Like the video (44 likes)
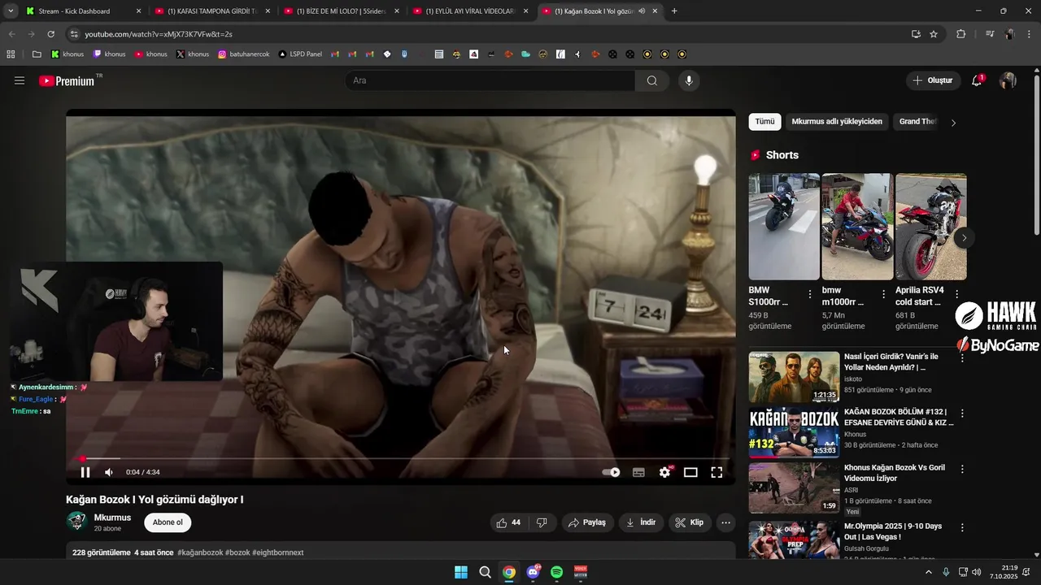The width and height of the screenshot is (1041, 585). (509, 522)
